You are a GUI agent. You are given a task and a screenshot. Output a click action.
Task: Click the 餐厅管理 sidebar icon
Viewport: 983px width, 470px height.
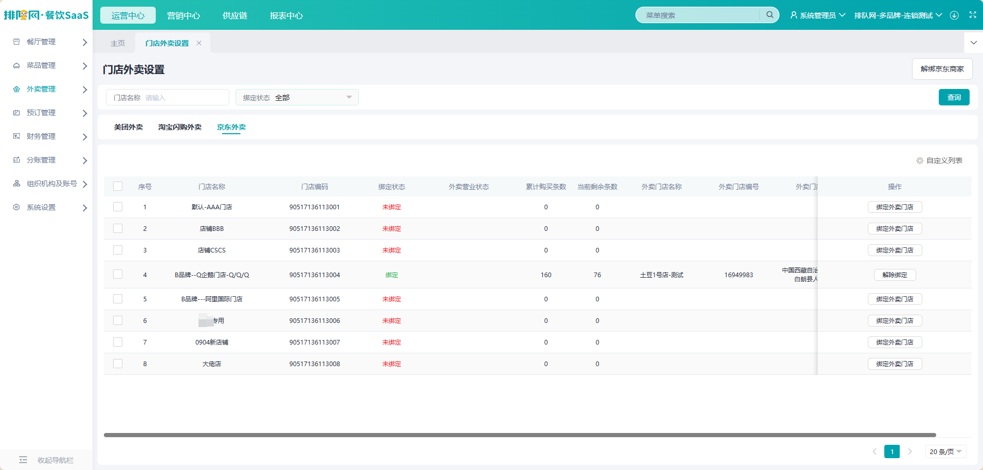(x=16, y=42)
